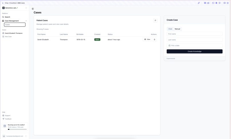
Task: View the Sarah Elizabeth Thompson case
Action: point(147,39)
